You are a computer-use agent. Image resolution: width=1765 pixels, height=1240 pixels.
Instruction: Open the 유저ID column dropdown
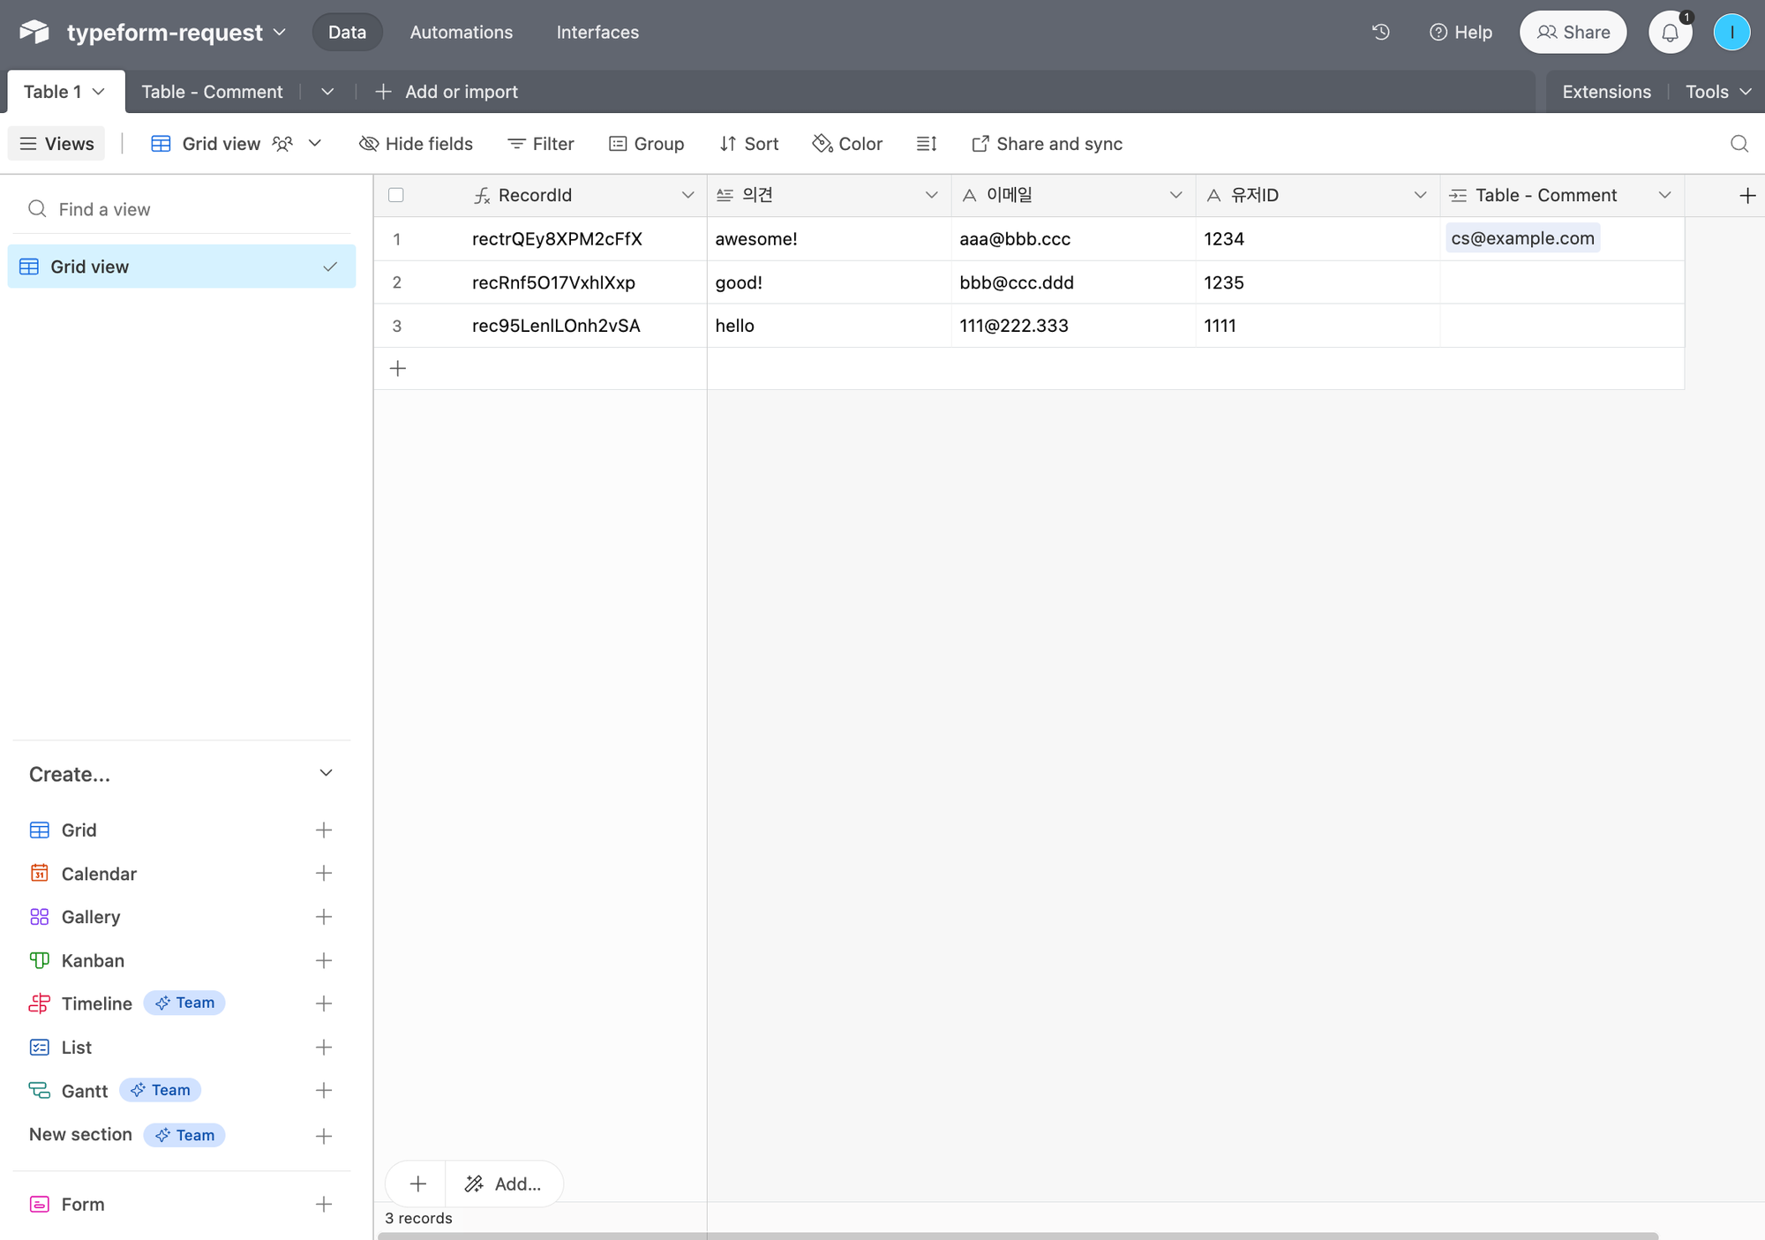(x=1420, y=195)
